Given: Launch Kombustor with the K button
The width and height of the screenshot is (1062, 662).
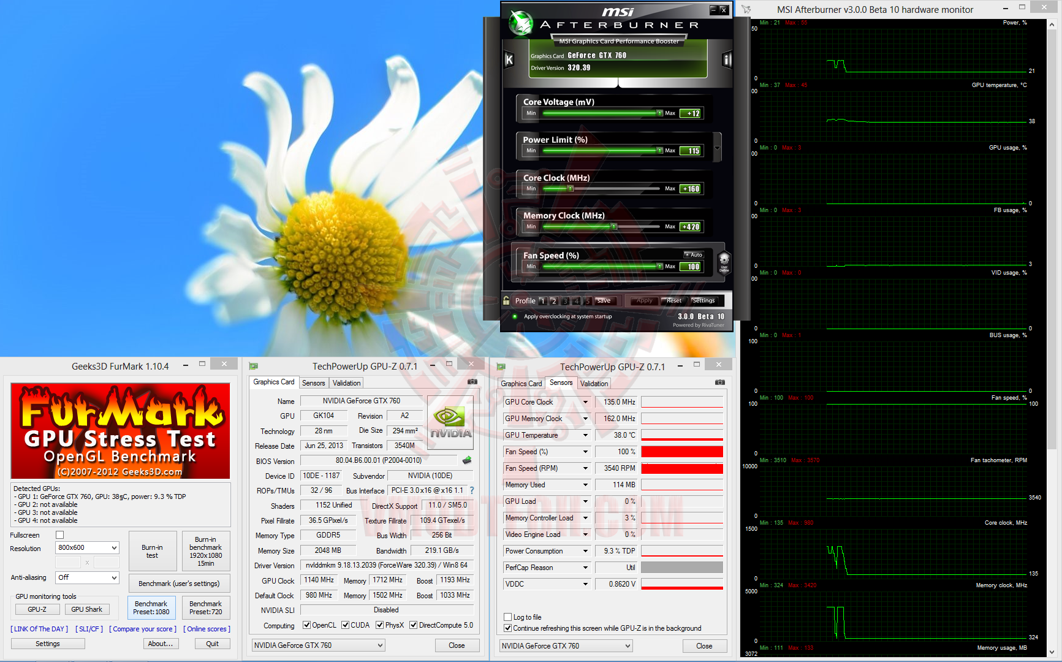Looking at the screenshot, I should click(x=509, y=59).
